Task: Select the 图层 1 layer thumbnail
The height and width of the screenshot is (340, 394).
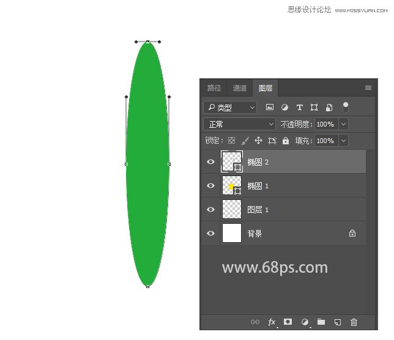Action: coord(232,209)
